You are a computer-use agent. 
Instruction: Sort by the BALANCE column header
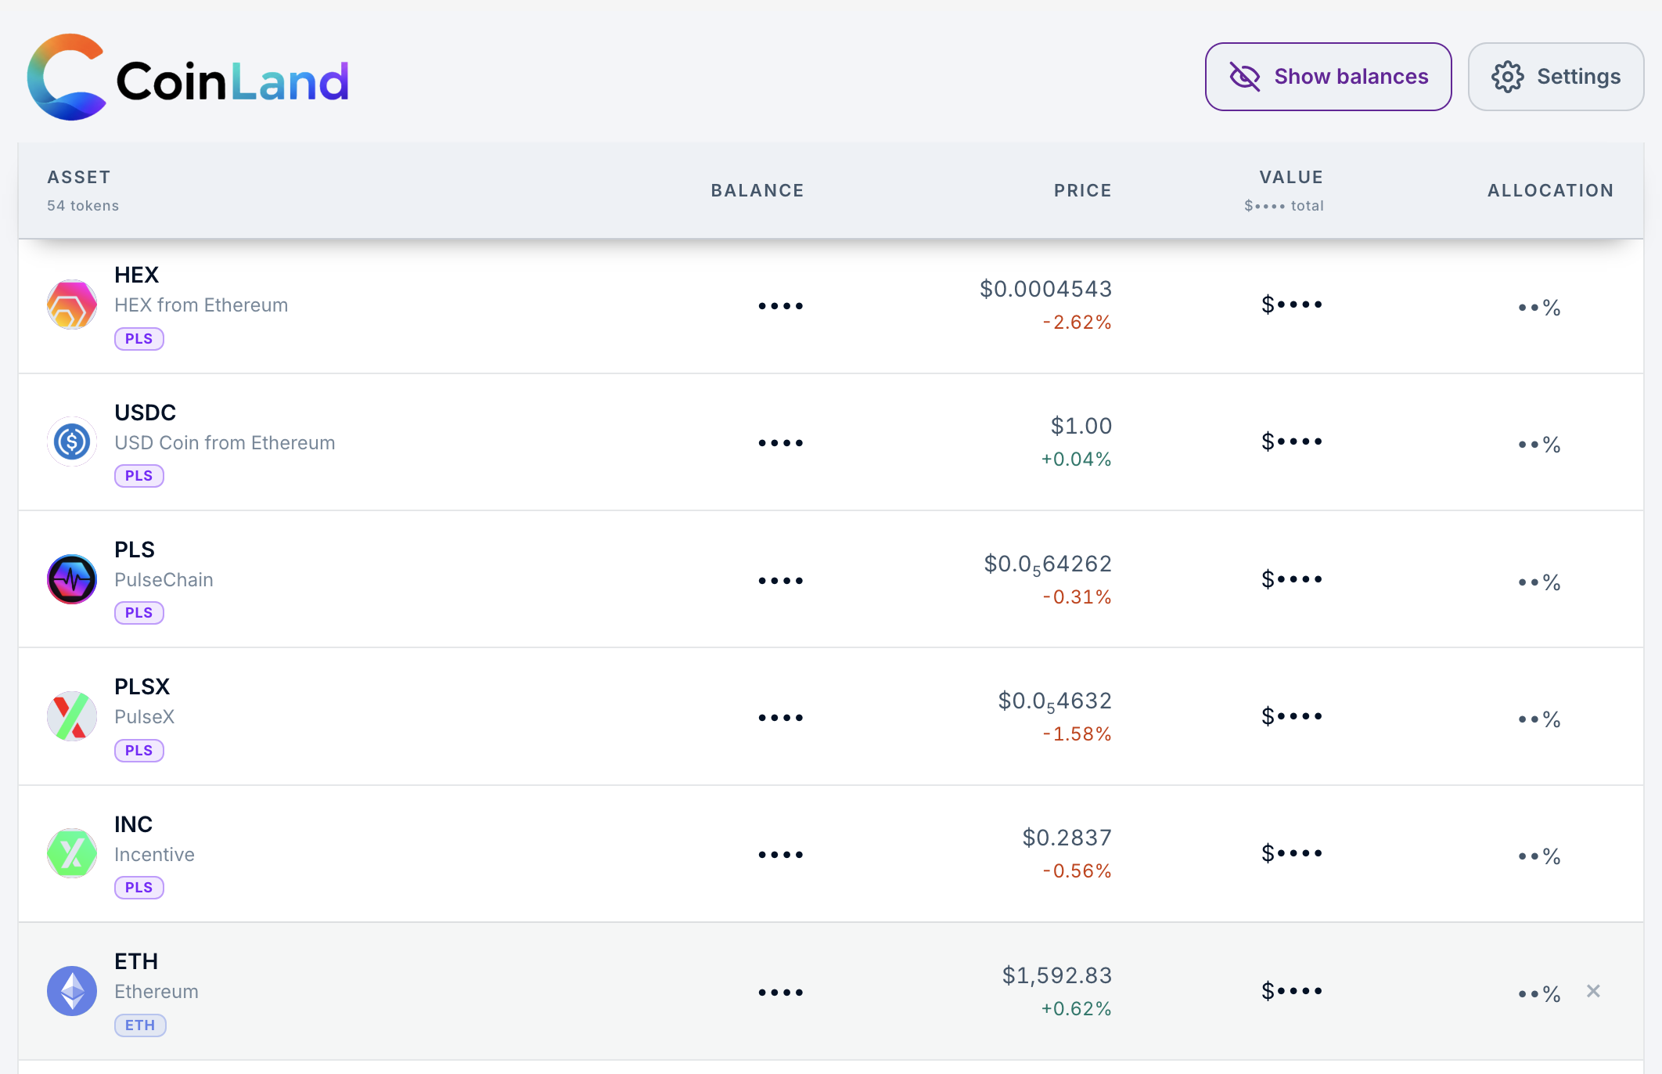757,191
